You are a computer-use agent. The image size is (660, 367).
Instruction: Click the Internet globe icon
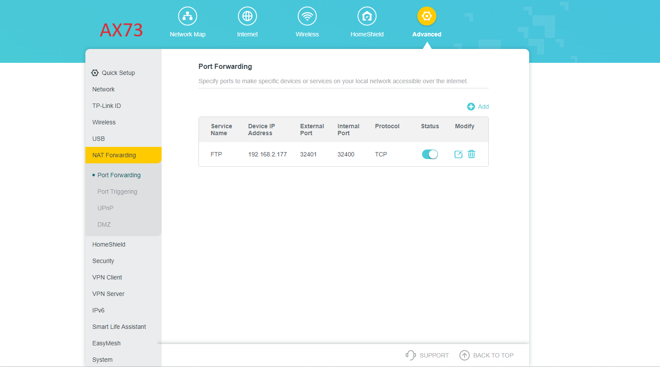tap(247, 16)
